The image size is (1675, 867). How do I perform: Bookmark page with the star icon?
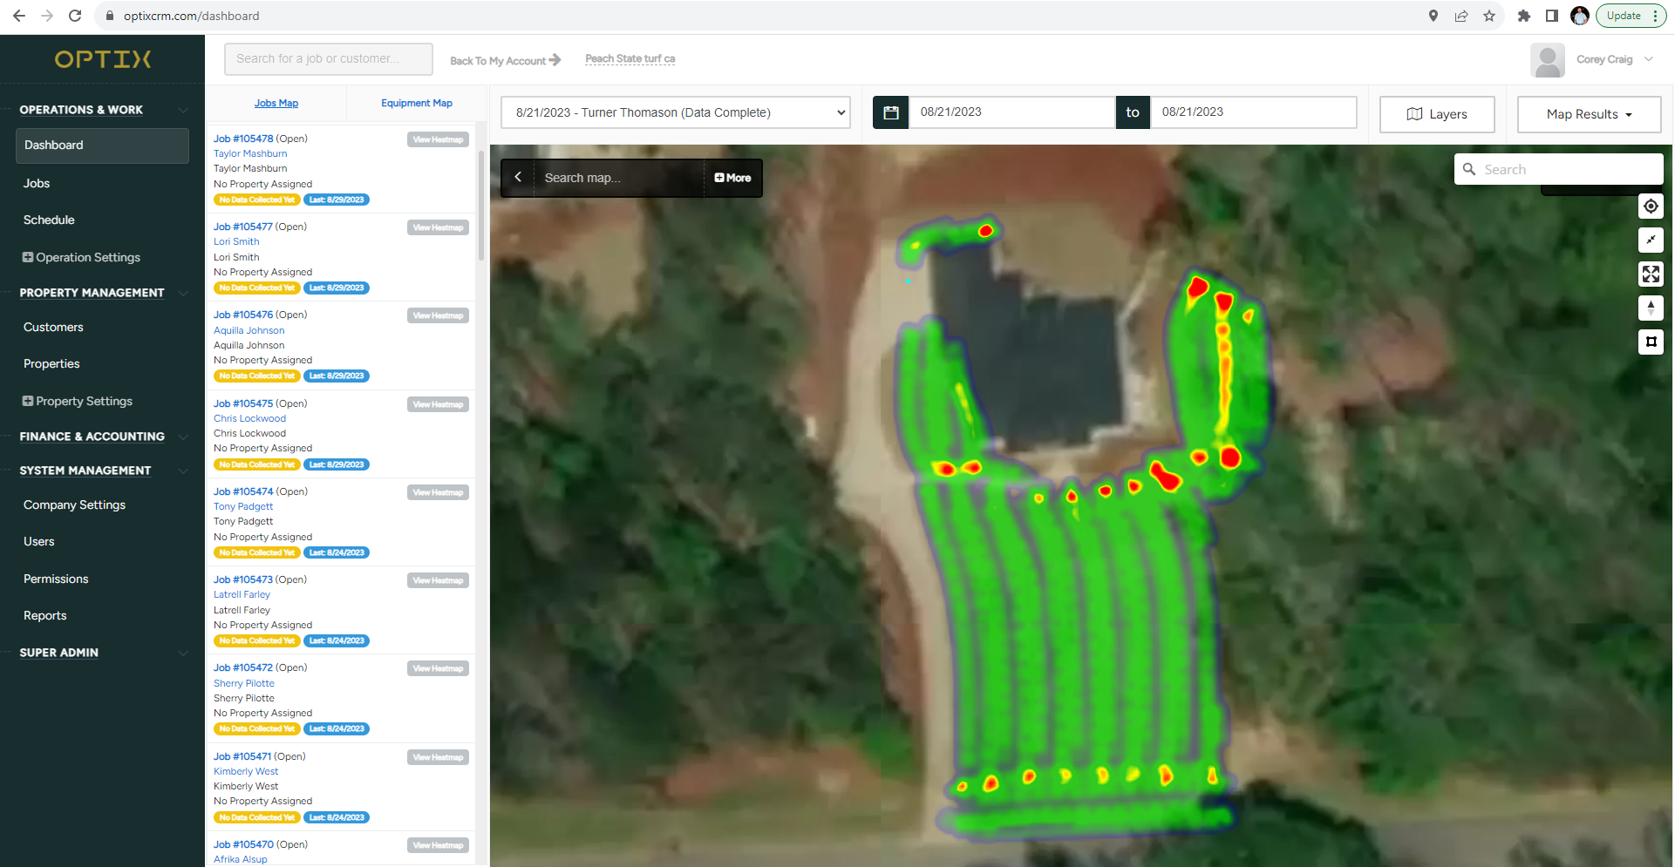pyautogui.click(x=1489, y=16)
